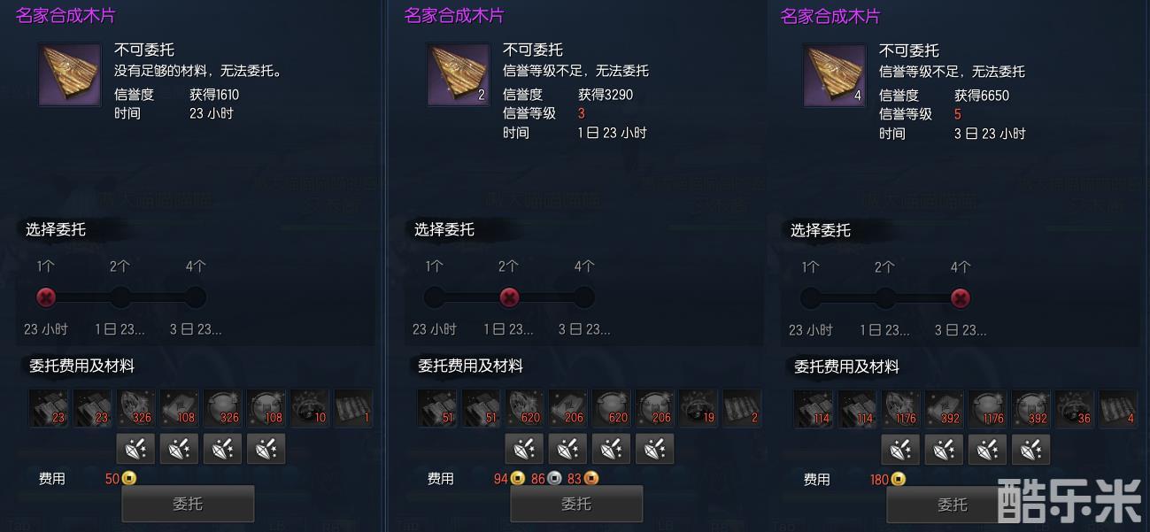
Task: Select the red-marked 4个 option node
Action: (x=961, y=298)
